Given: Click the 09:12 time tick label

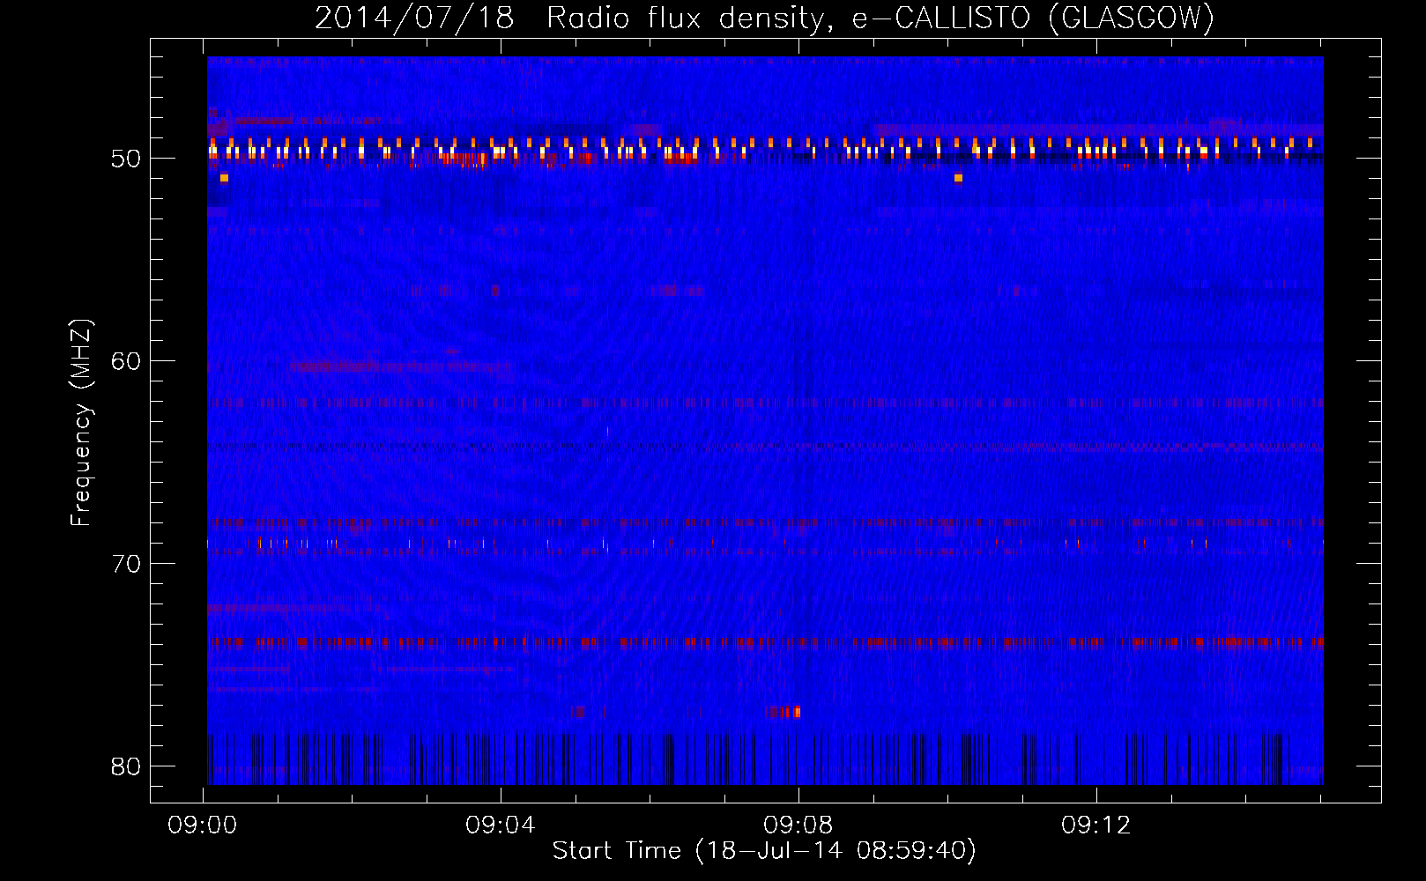Looking at the screenshot, I should [x=1095, y=825].
